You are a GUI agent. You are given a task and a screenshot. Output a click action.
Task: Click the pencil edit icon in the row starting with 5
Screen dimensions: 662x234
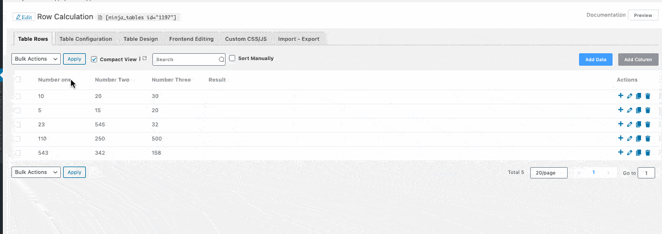(630, 110)
